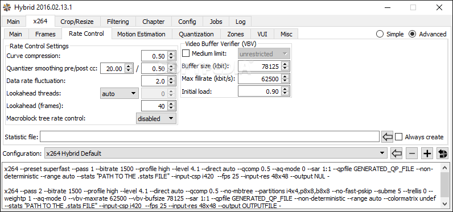
Task: Open the Misc sub-tab
Action: click(286, 34)
